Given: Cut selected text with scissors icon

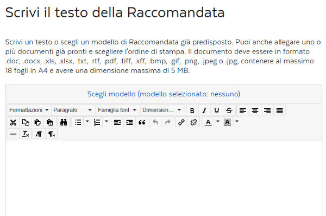Looking at the screenshot, I should click(x=13, y=122).
